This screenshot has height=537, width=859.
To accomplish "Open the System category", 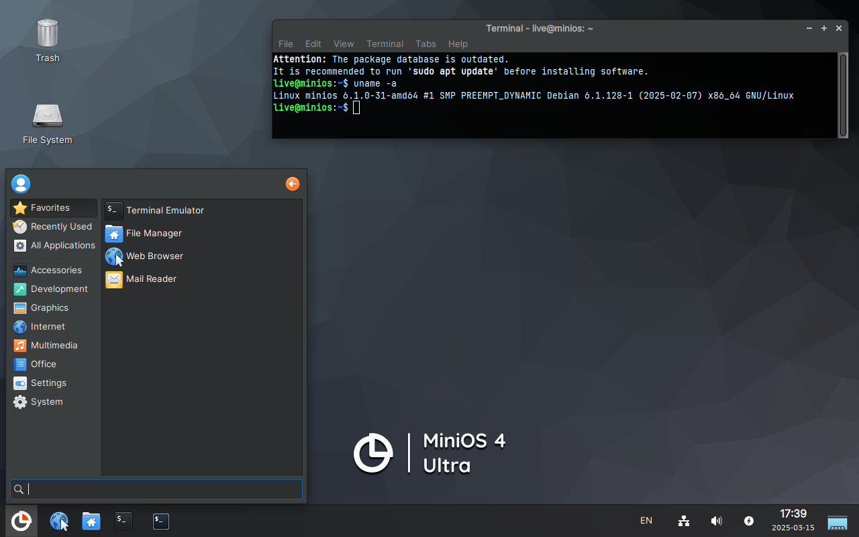I will 54,402.
